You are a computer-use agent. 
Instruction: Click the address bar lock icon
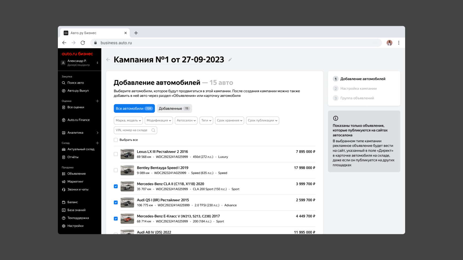95,43
